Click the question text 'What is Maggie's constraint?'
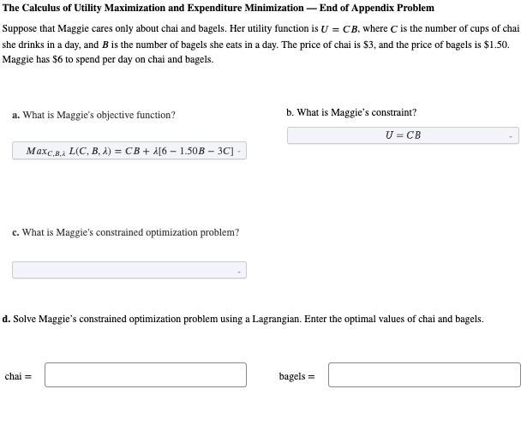Image resolution: width=527 pixels, height=425 pixels. 356,112
